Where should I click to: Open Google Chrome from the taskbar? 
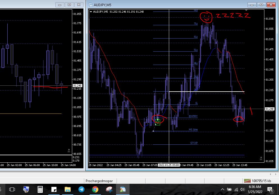(x=95, y=189)
